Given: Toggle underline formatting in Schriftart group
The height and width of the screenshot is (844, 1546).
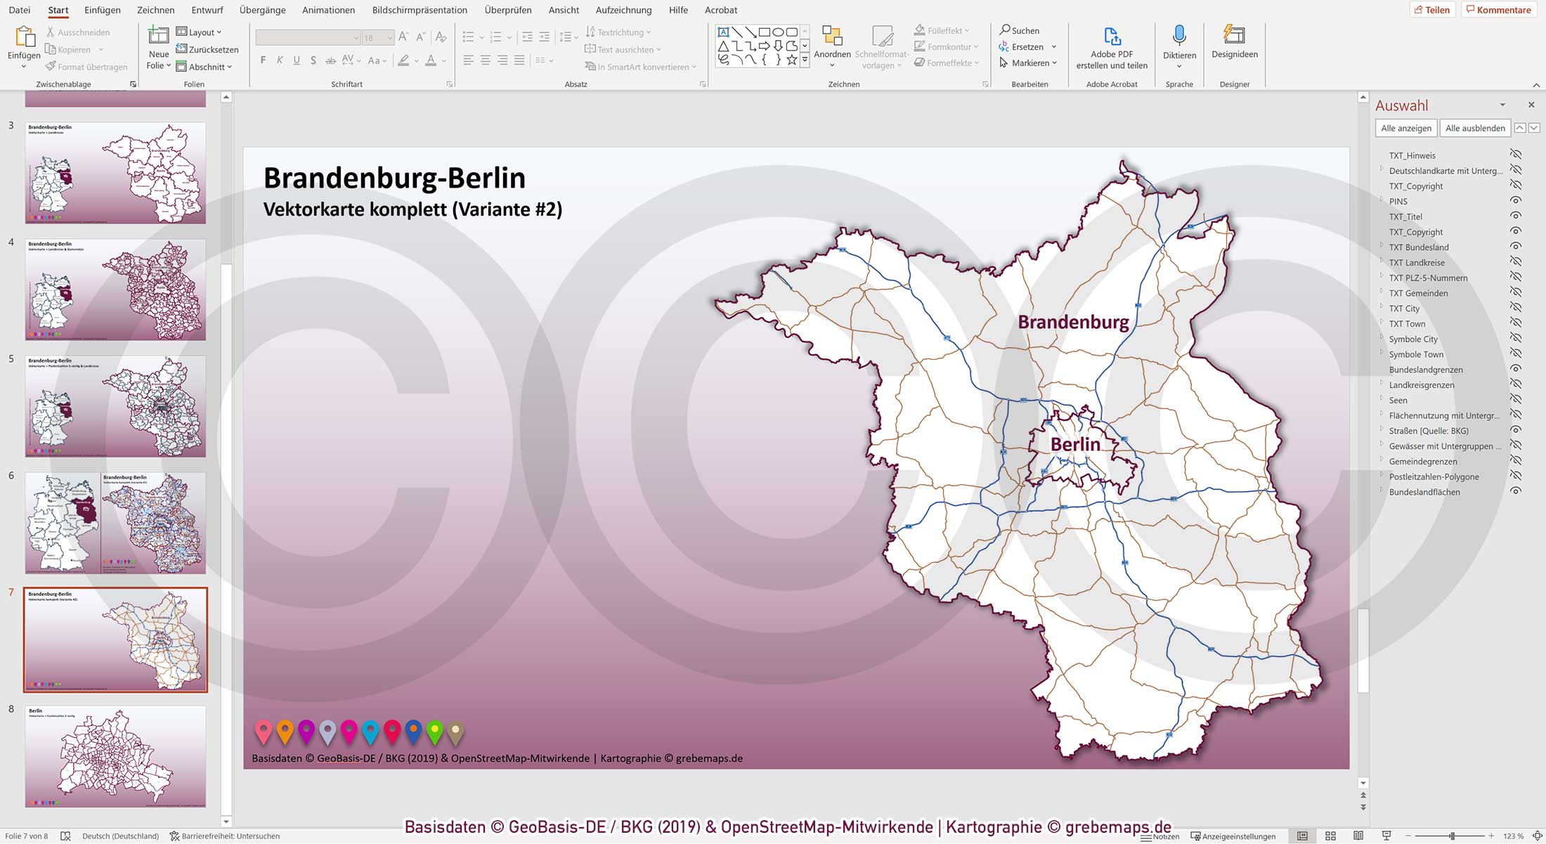Looking at the screenshot, I should pos(297,60).
